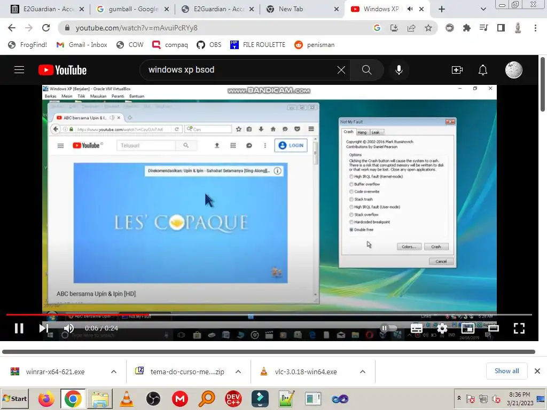547x410 pixels.
Task: Toggle the autoplay switch in player
Action: click(388, 328)
